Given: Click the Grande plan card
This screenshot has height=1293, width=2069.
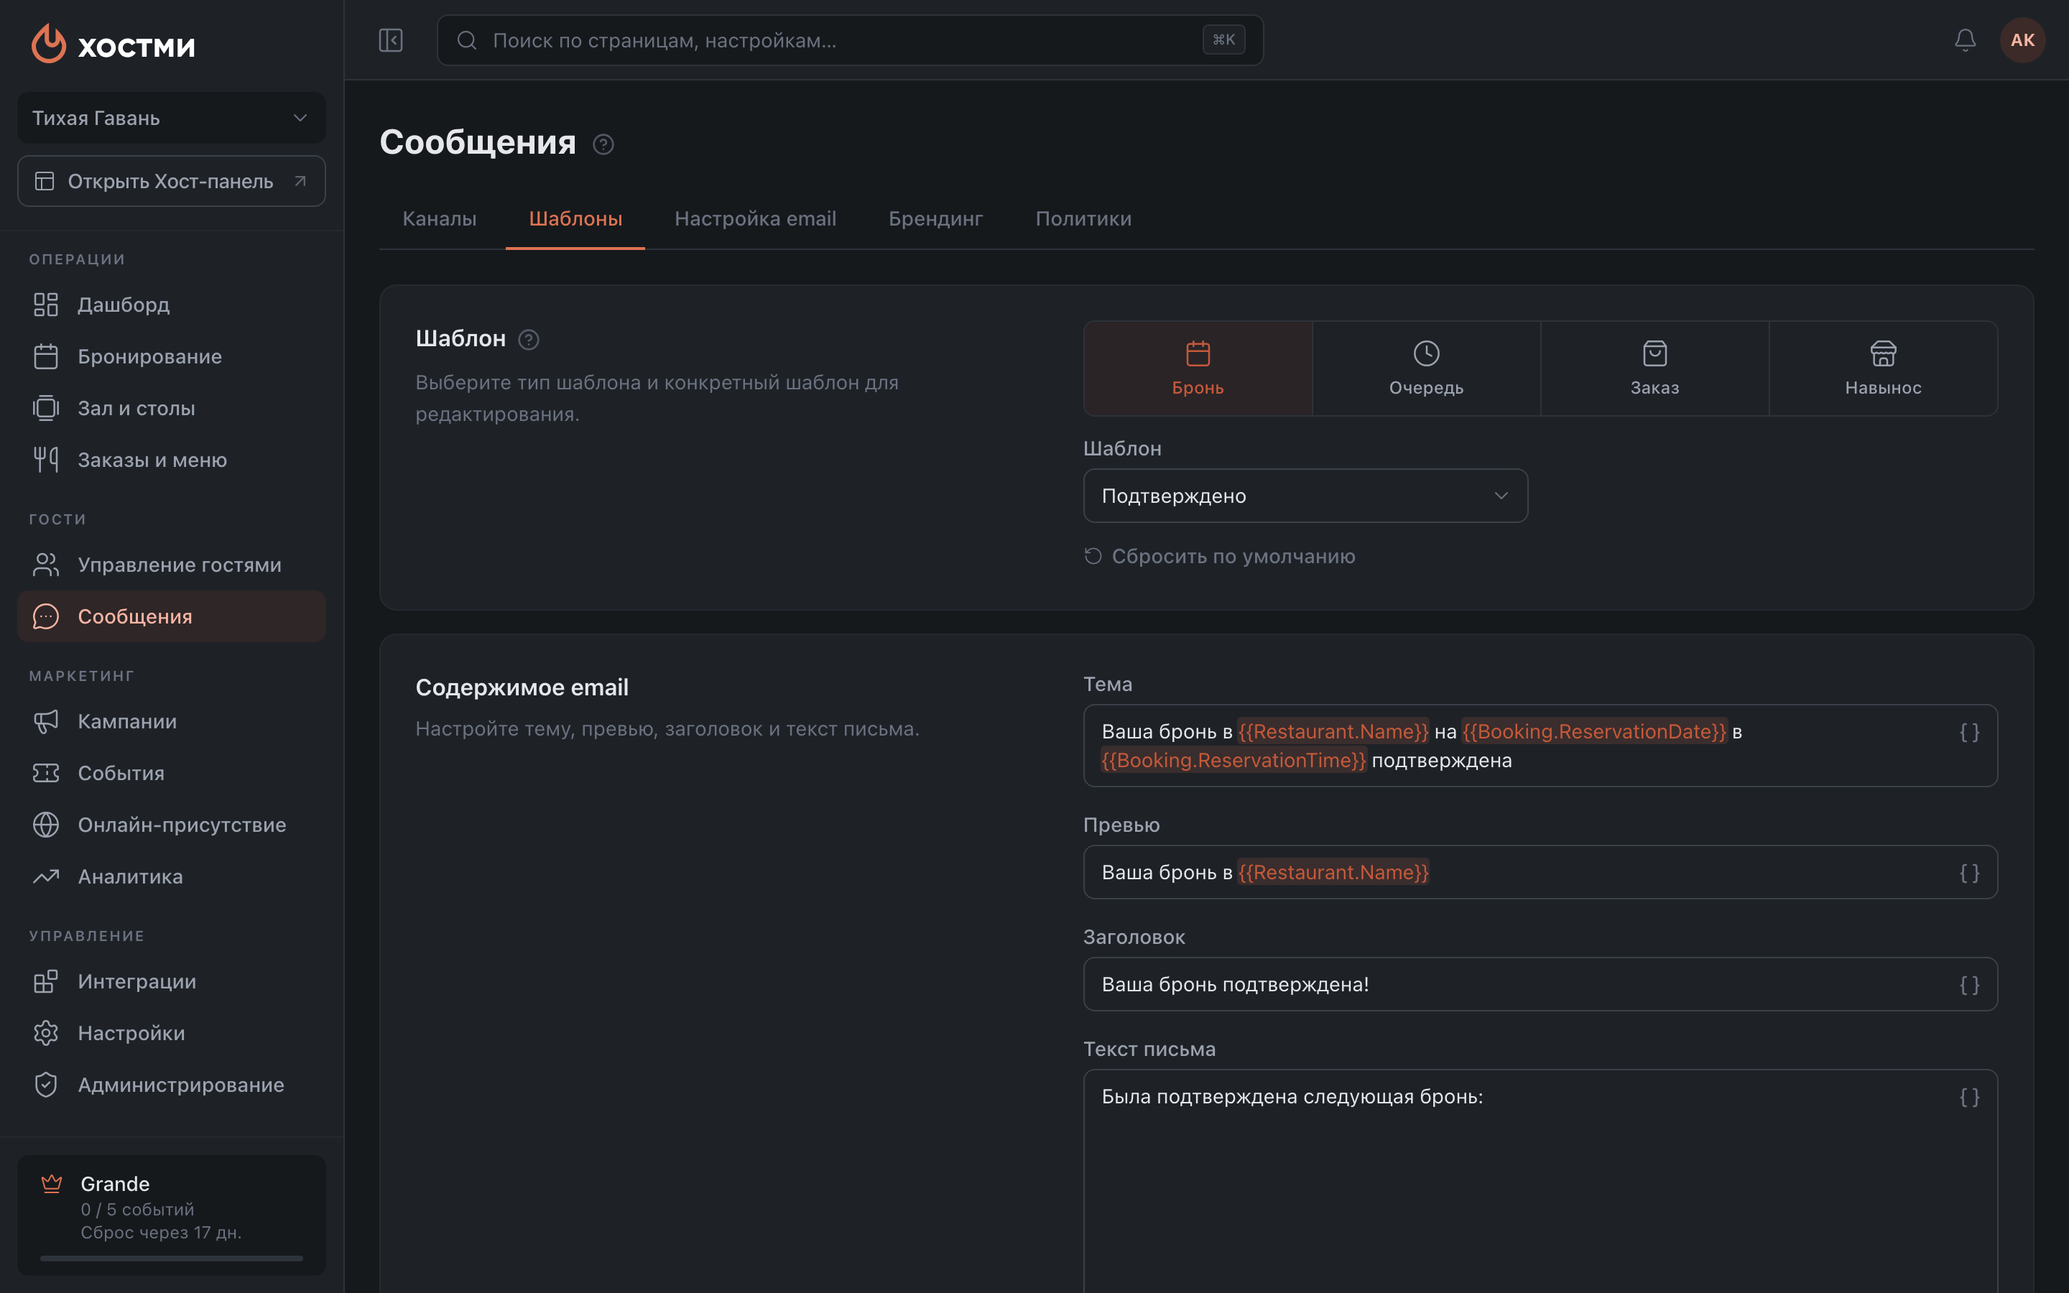Looking at the screenshot, I should tap(171, 1215).
